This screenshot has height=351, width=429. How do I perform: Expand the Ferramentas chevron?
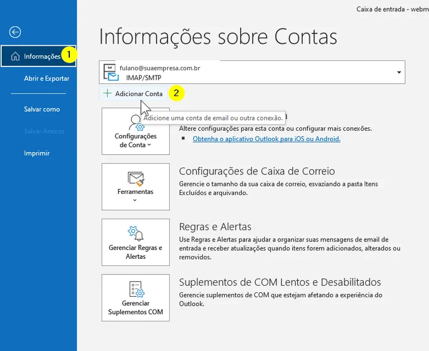pyautogui.click(x=135, y=200)
